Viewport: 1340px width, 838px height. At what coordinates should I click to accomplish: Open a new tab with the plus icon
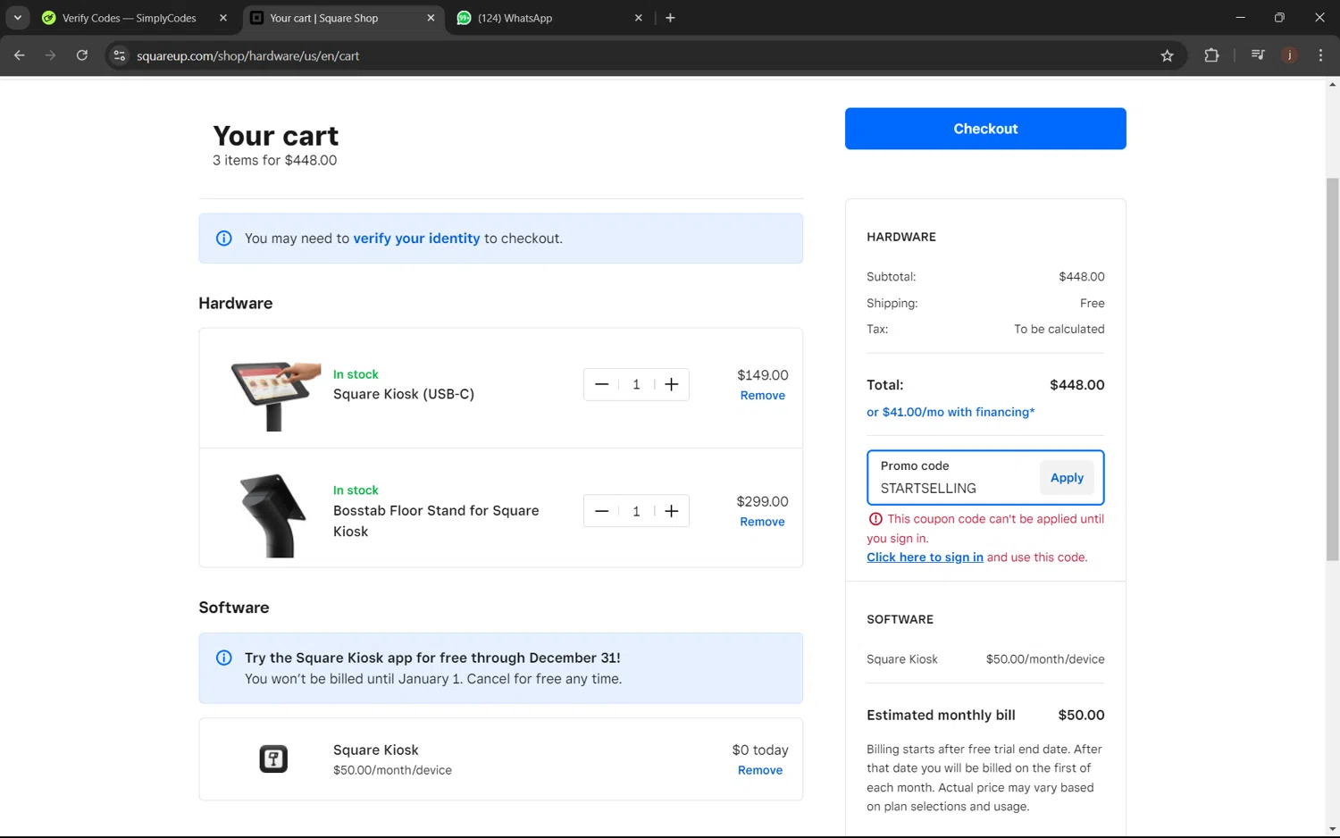pos(670,18)
